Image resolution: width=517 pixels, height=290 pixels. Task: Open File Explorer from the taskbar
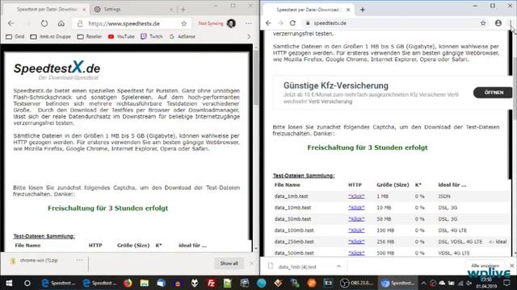pos(144,283)
